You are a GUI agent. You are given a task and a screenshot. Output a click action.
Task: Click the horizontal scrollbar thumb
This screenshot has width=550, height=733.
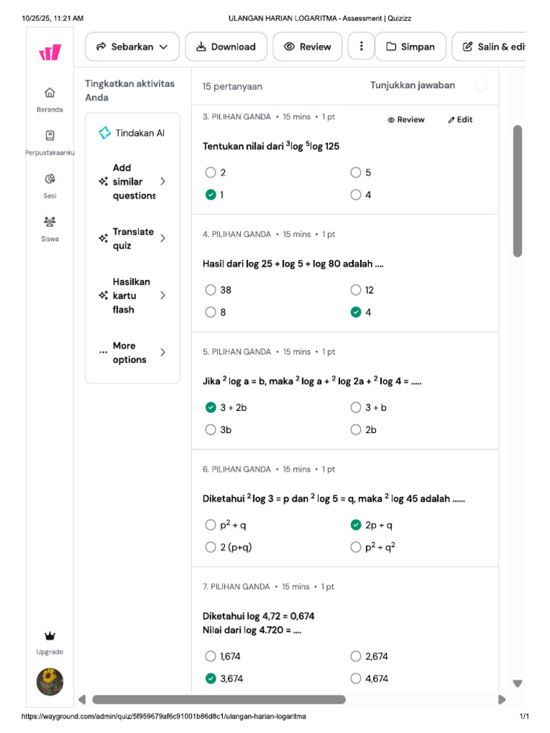click(219, 699)
